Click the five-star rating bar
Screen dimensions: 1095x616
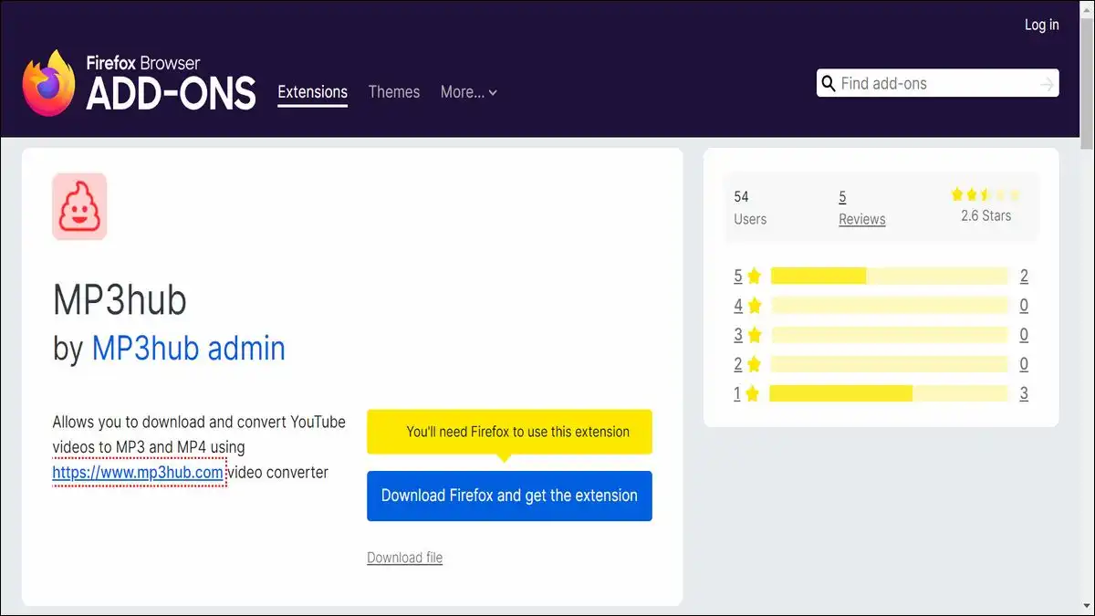[x=889, y=276]
